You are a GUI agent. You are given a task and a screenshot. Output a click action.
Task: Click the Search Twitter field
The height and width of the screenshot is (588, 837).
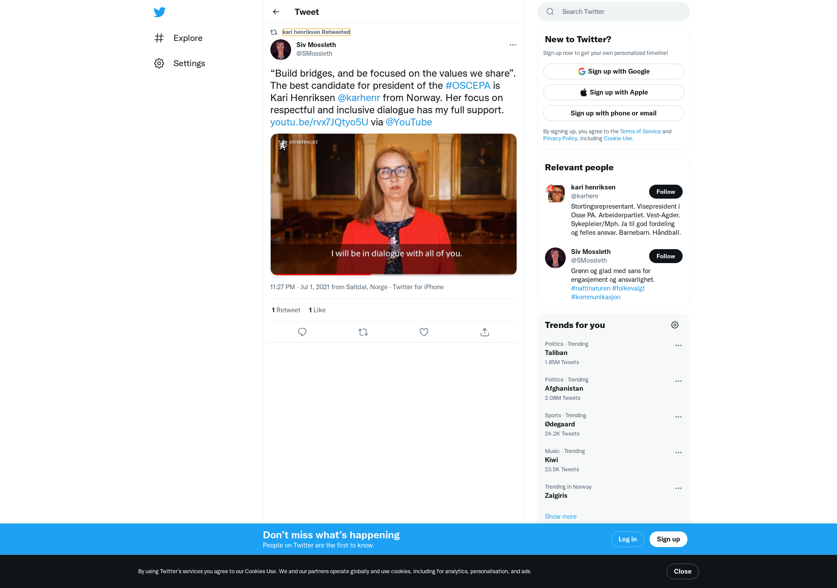tap(613, 12)
